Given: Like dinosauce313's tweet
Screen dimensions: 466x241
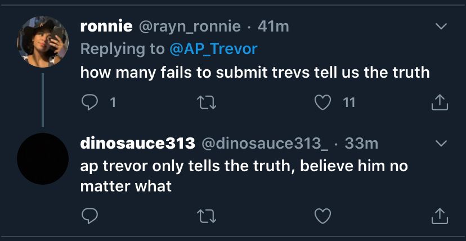Looking at the screenshot, I should click(x=322, y=215).
